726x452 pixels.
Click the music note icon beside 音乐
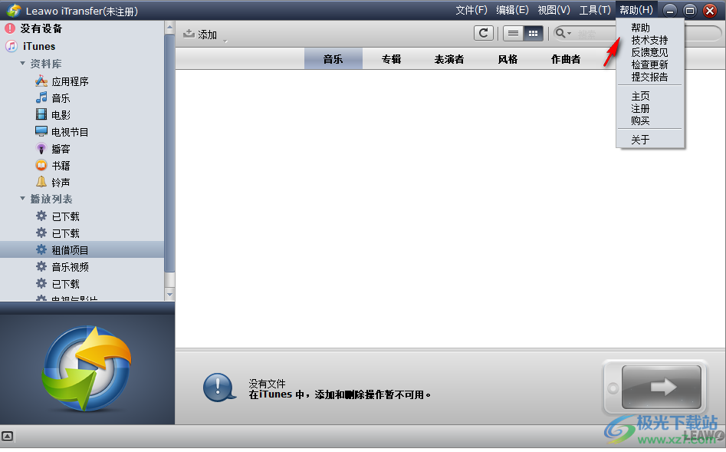point(41,97)
